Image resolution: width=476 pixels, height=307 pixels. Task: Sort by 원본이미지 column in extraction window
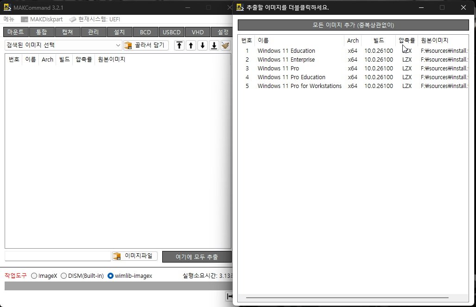pos(443,40)
